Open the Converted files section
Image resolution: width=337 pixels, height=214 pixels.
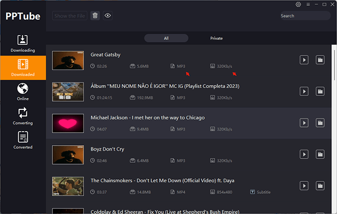click(x=23, y=140)
